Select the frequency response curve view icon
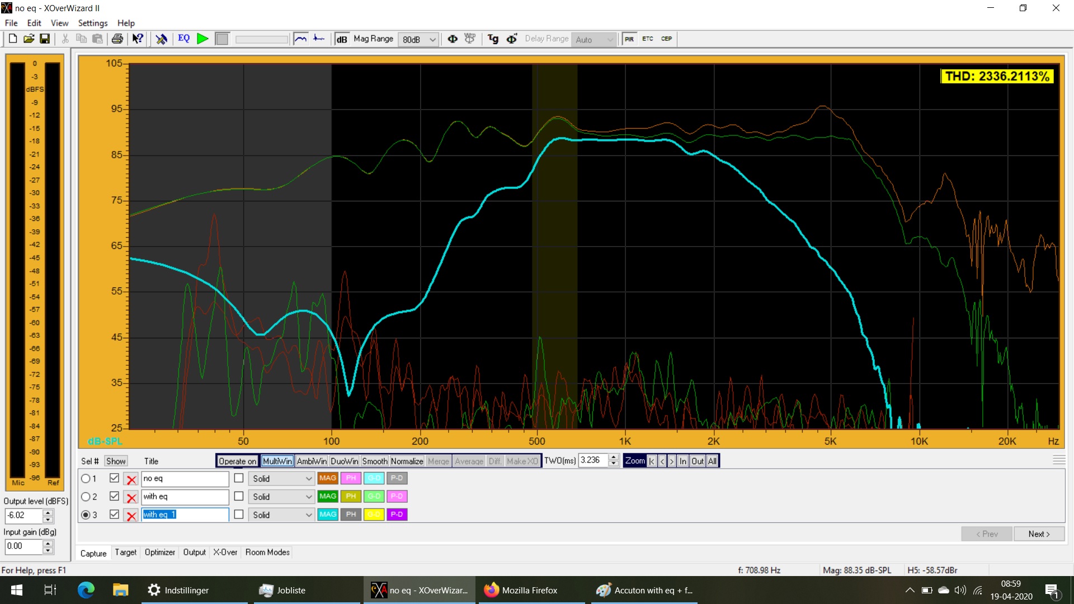This screenshot has width=1074, height=604. pyautogui.click(x=301, y=39)
